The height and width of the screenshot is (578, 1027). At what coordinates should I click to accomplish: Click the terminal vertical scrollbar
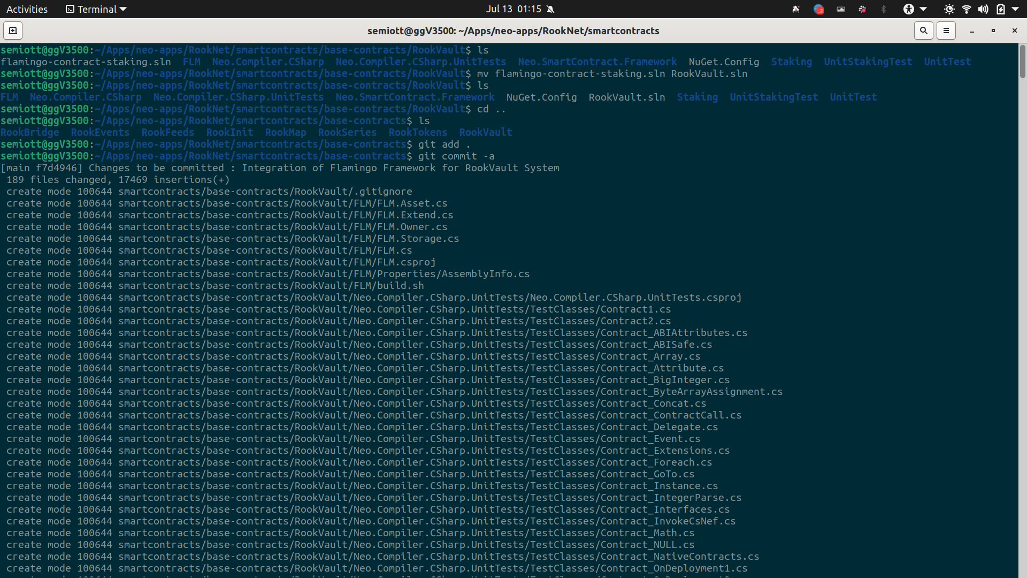(1022, 62)
